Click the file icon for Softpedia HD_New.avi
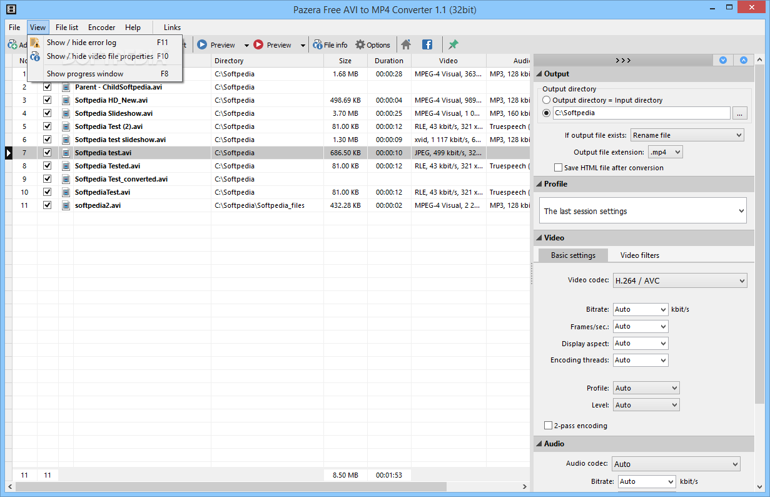770x497 pixels. tap(66, 100)
